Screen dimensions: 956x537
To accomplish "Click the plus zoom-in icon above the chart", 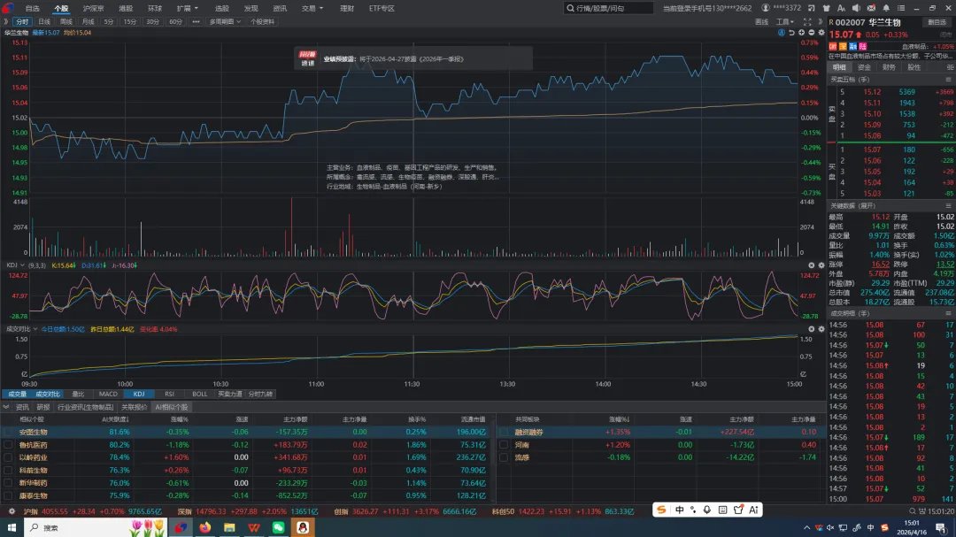I will pos(801,33).
